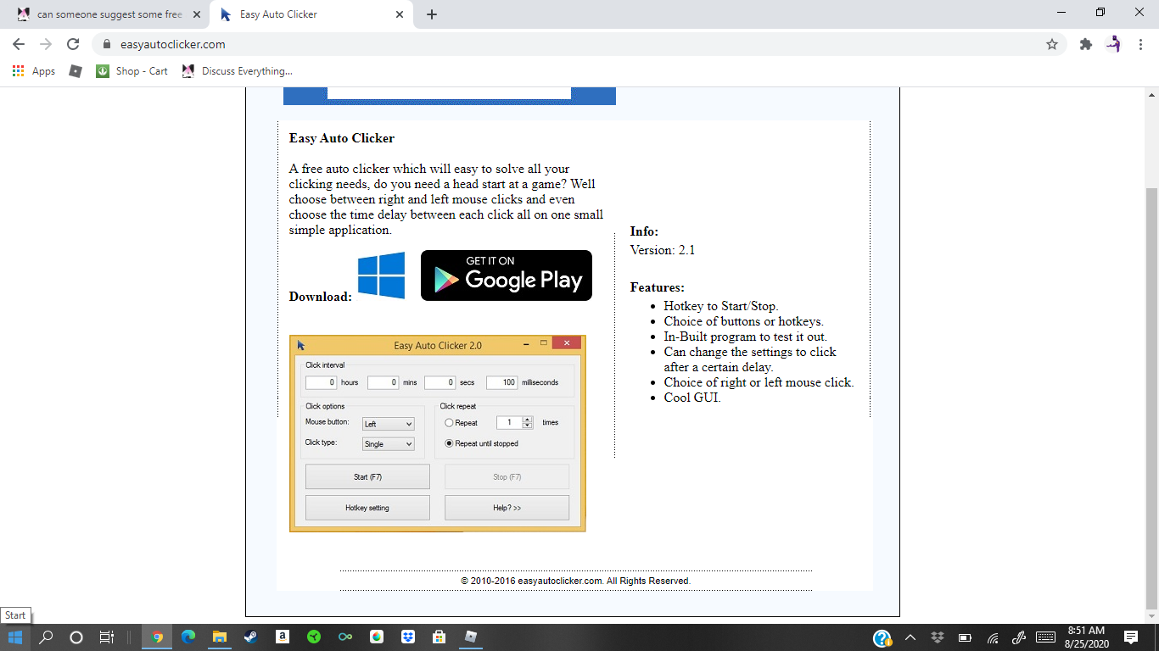Open Wi-Fi network settings in tray

[x=992, y=637]
